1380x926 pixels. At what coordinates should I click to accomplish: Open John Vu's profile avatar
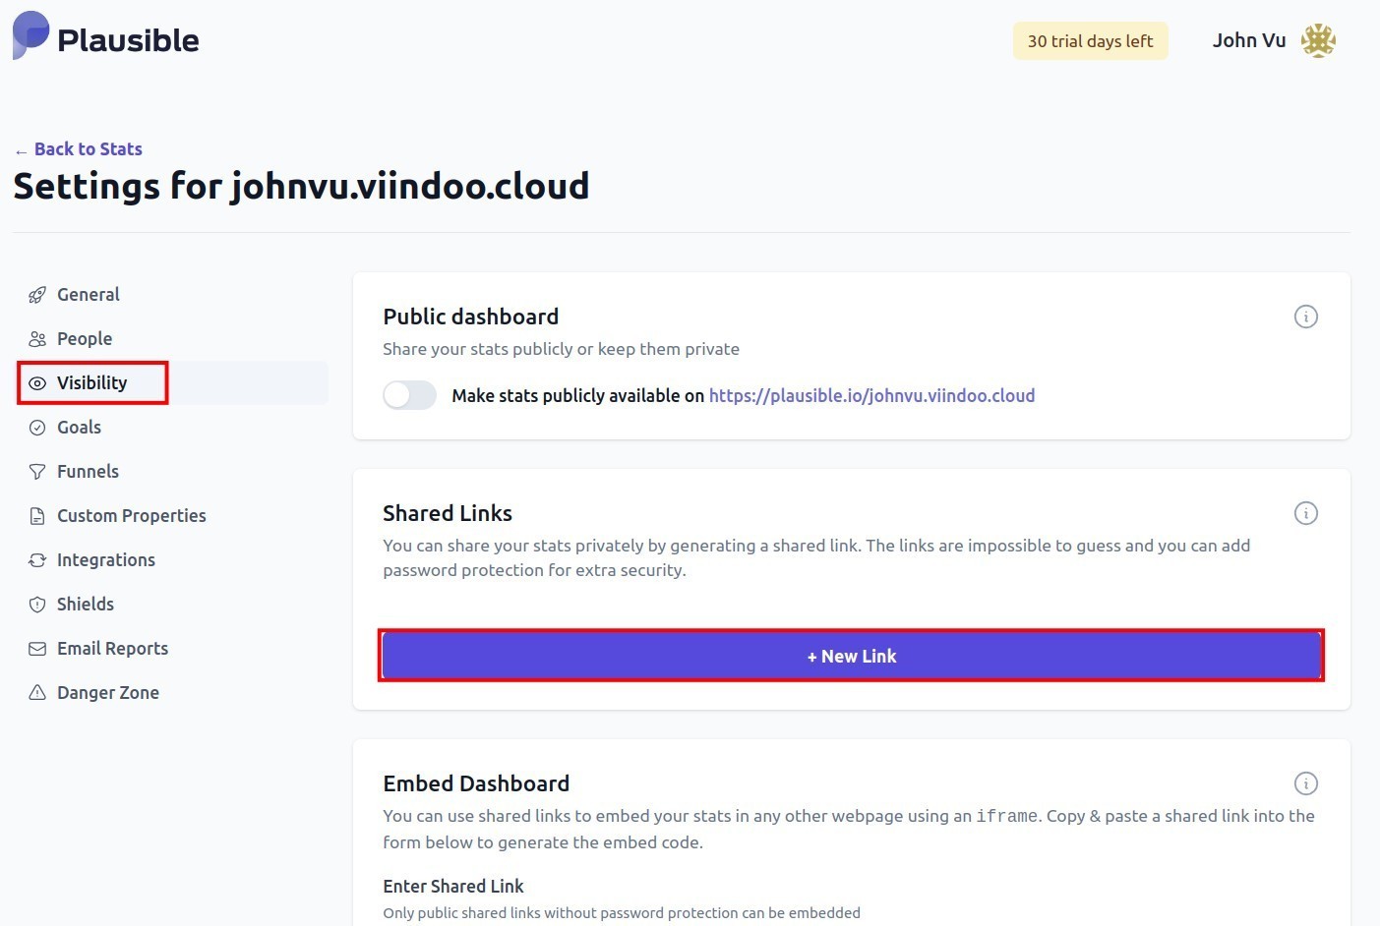click(1319, 40)
